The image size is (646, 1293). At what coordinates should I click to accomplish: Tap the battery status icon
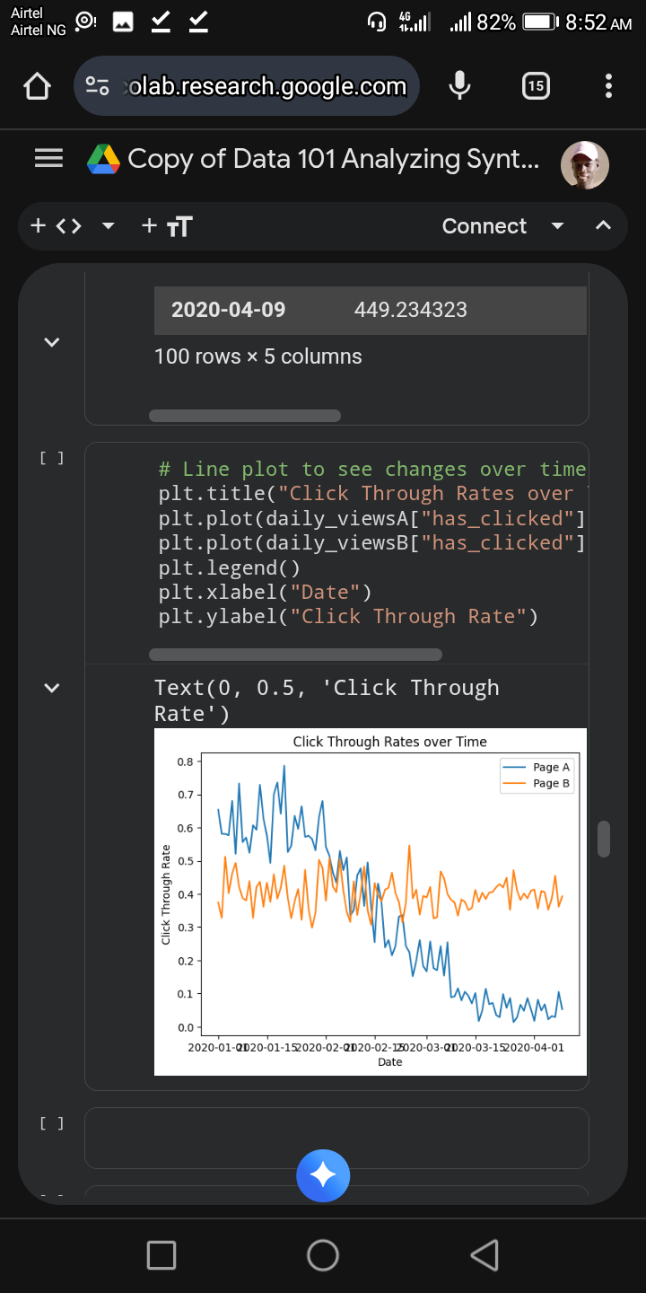point(540,22)
